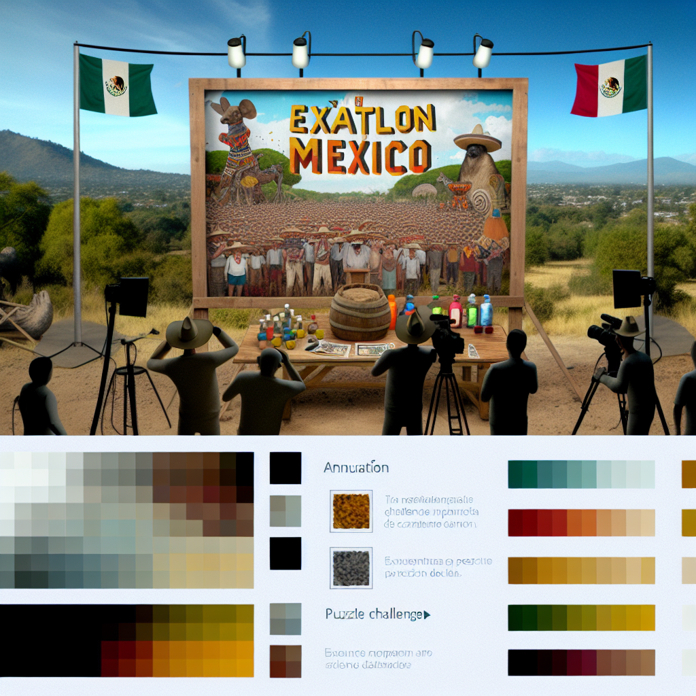The height and width of the screenshot is (696, 696).
Task: Click the gray swatch beside Puzzle challenge
Action: click(x=285, y=619)
